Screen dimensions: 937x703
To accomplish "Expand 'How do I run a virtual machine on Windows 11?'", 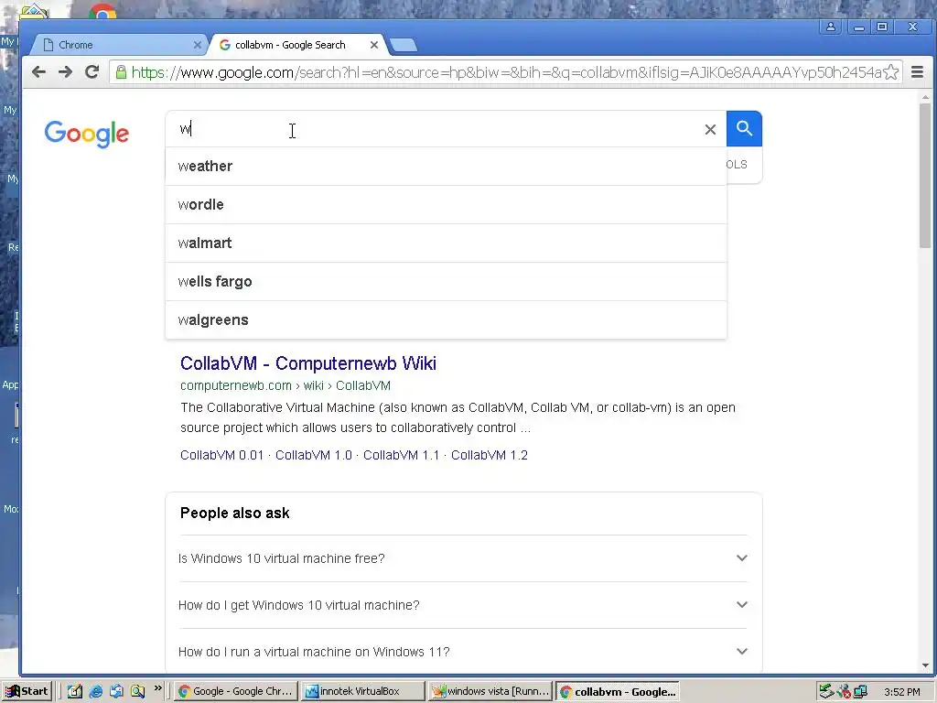I will click(463, 652).
